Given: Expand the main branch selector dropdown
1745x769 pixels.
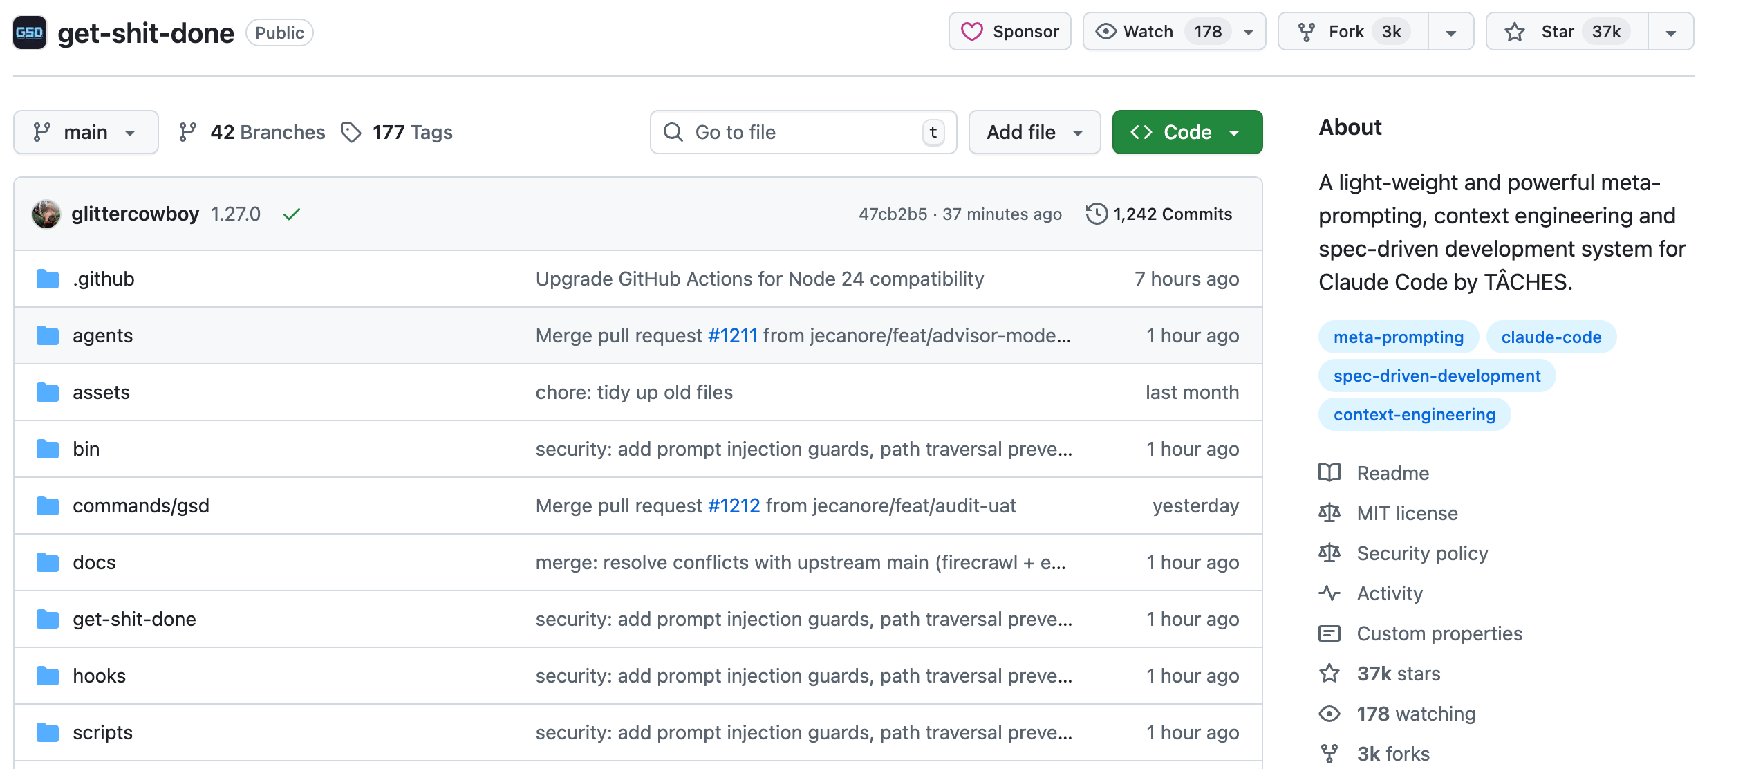Looking at the screenshot, I should 86,132.
